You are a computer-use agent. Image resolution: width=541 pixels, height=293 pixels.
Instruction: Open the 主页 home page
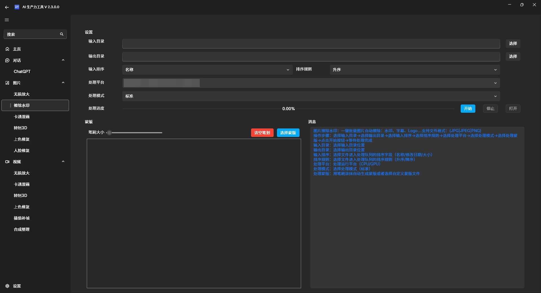click(x=17, y=49)
